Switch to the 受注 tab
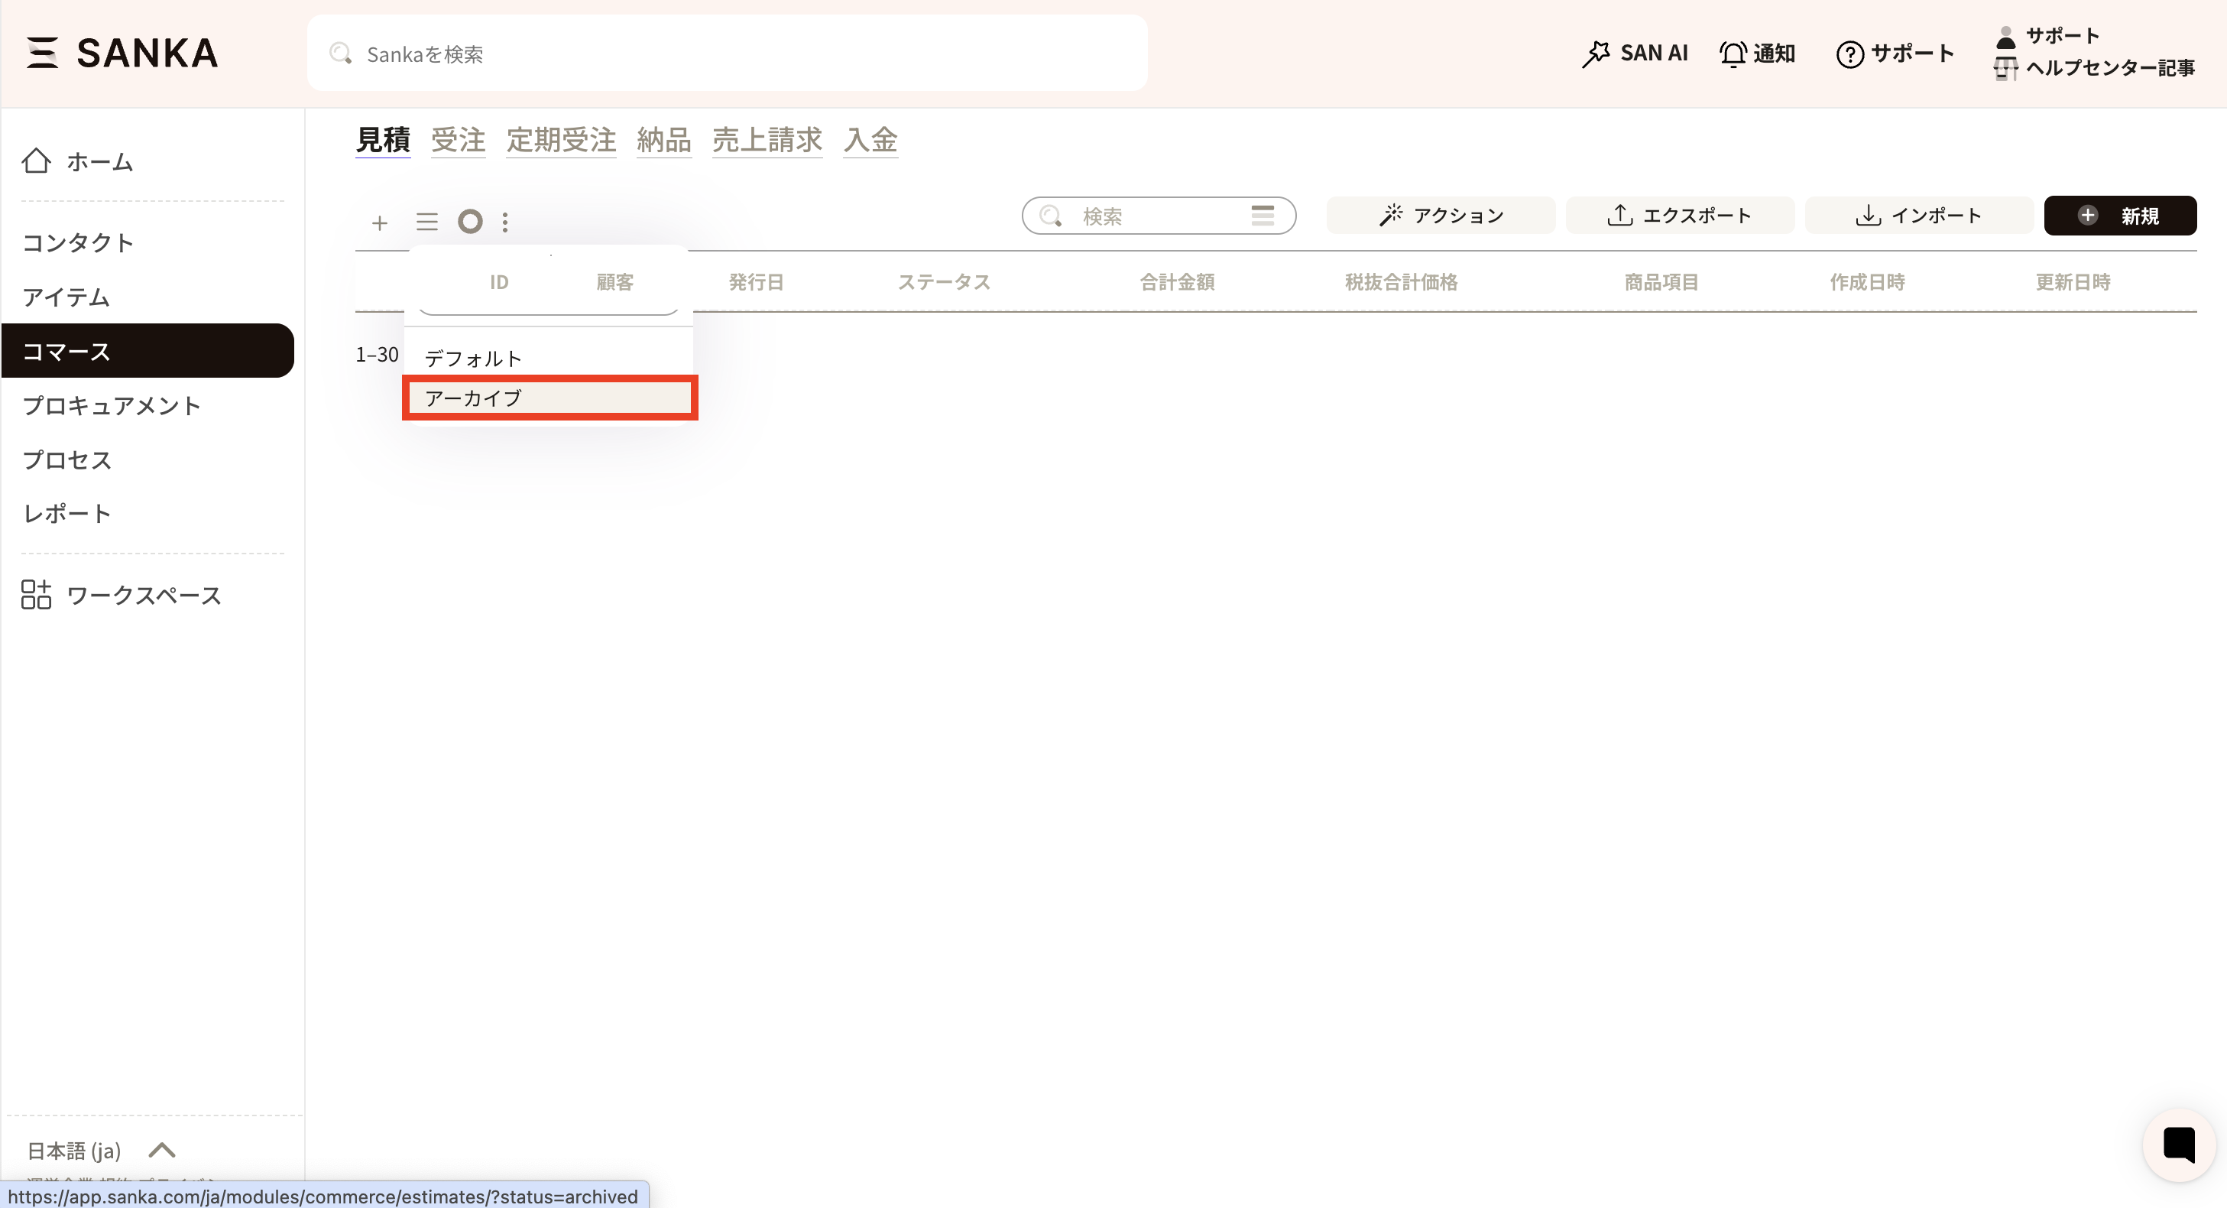 click(459, 139)
